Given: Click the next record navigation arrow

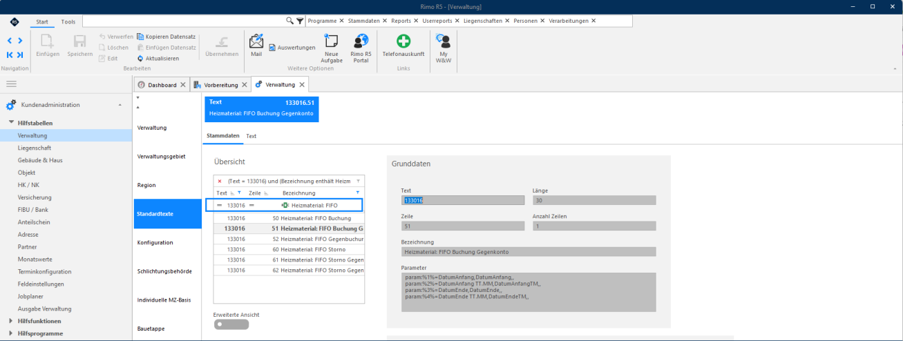Looking at the screenshot, I should tap(20, 41).
